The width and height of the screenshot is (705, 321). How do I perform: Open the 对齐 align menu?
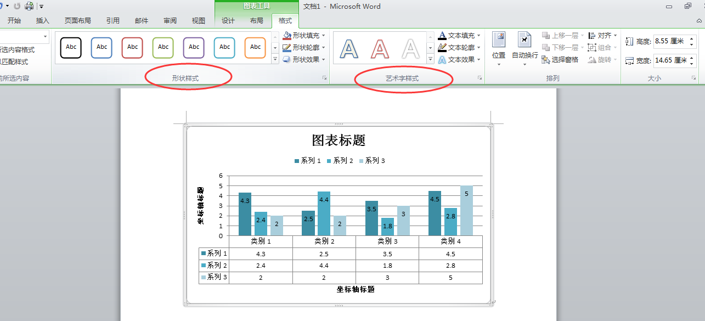tap(602, 35)
